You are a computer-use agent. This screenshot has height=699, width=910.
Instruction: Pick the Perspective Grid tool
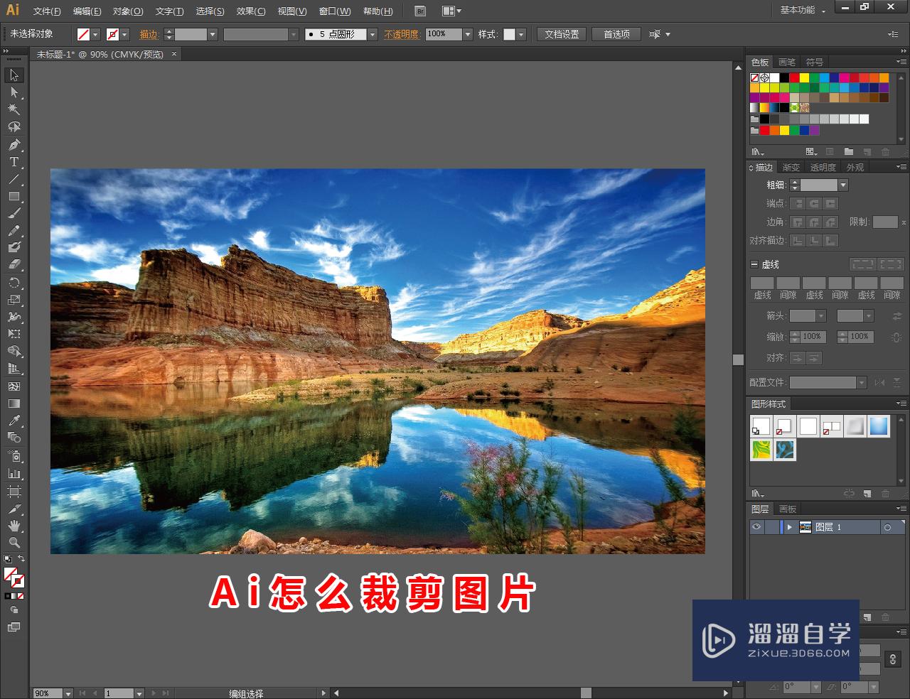[14, 369]
